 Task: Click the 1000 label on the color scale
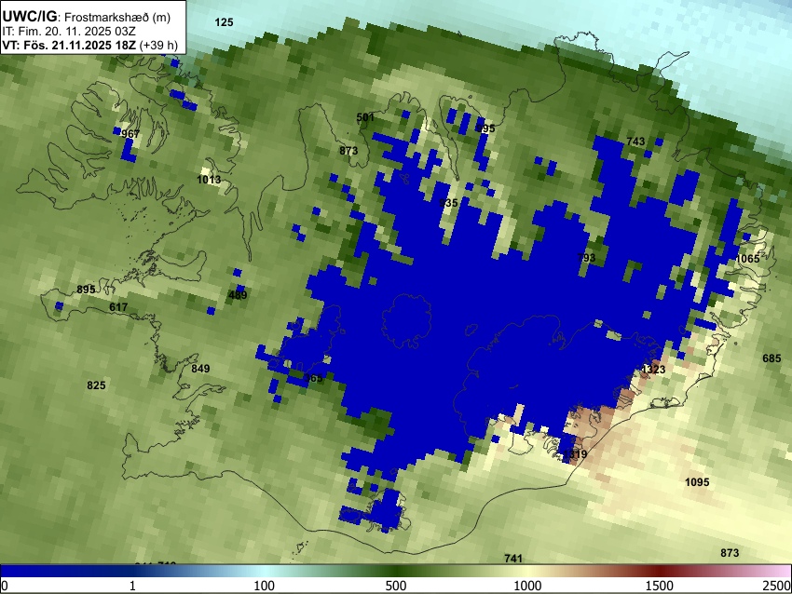(x=527, y=586)
